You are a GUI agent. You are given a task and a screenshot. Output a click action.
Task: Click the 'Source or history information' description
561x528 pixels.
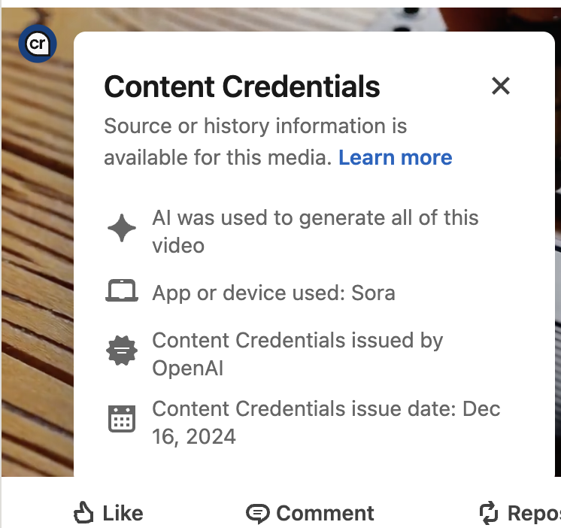(x=256, y=126)
